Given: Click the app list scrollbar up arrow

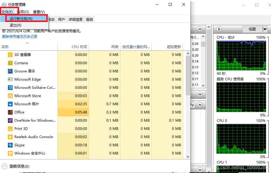Looking at the screenshot, I should (x=188, y=53).
